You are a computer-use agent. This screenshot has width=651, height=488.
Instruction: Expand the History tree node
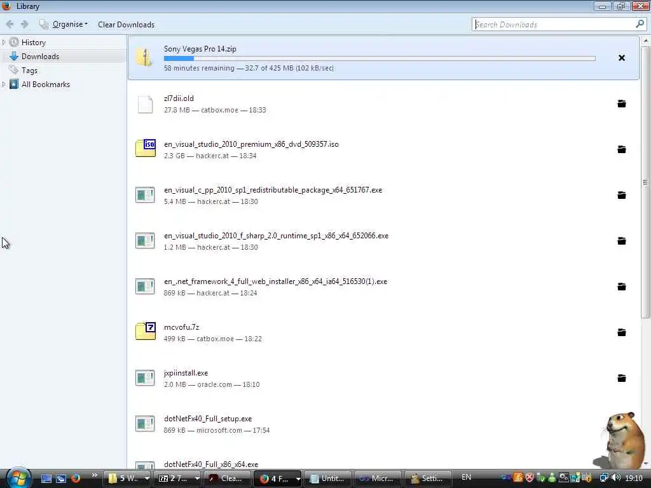pyautogui.click(x=4, y=43)
